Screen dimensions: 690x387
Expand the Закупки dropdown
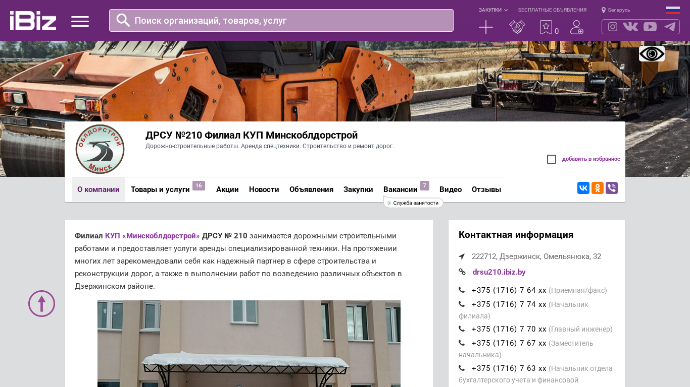tap(493, 10)
